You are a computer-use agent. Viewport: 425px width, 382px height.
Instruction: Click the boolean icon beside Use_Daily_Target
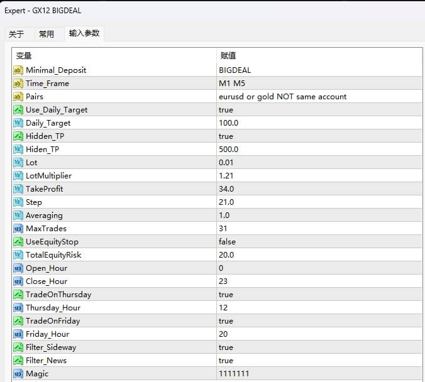18,110
